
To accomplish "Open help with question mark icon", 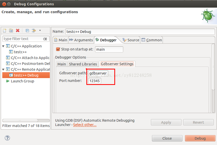I will coord(7,138).
